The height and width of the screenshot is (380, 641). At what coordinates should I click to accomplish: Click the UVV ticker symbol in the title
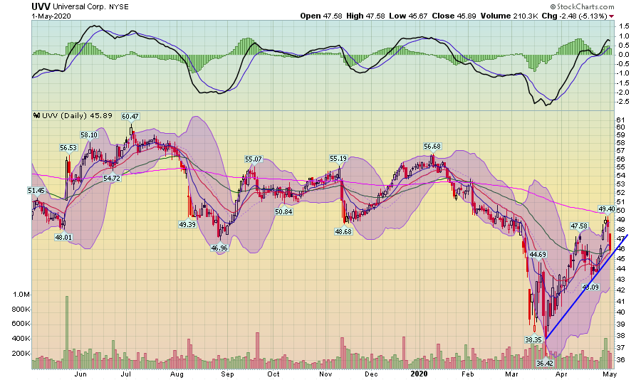click(41, 6)
